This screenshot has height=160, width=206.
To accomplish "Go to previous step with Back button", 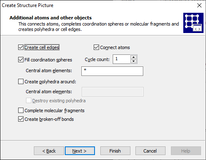I will (49, 151).
